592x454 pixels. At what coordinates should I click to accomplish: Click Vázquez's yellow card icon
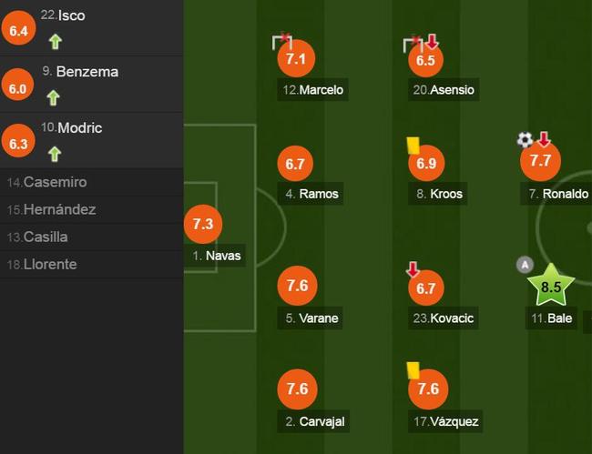coord(413,370)
